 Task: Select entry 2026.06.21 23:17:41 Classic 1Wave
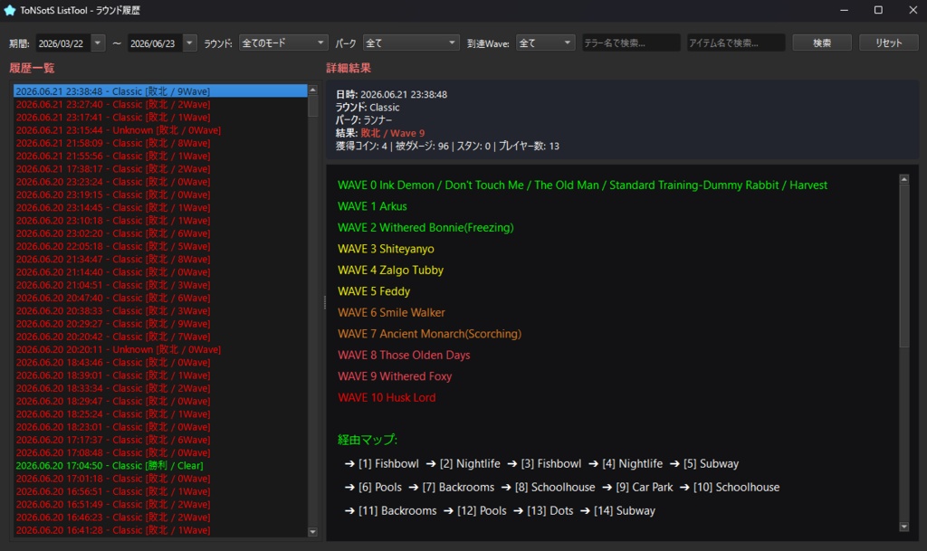pos(160,117)
